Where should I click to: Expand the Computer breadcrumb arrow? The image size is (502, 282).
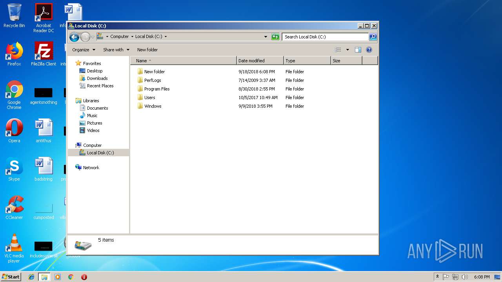click(x=132, y=37)
